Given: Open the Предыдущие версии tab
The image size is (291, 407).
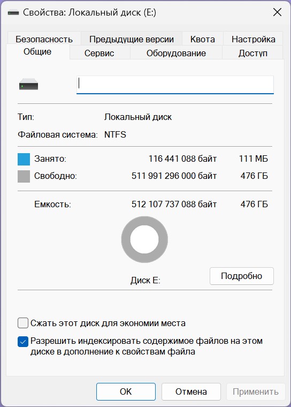Looking at the screenshot, I should point(132,39).
